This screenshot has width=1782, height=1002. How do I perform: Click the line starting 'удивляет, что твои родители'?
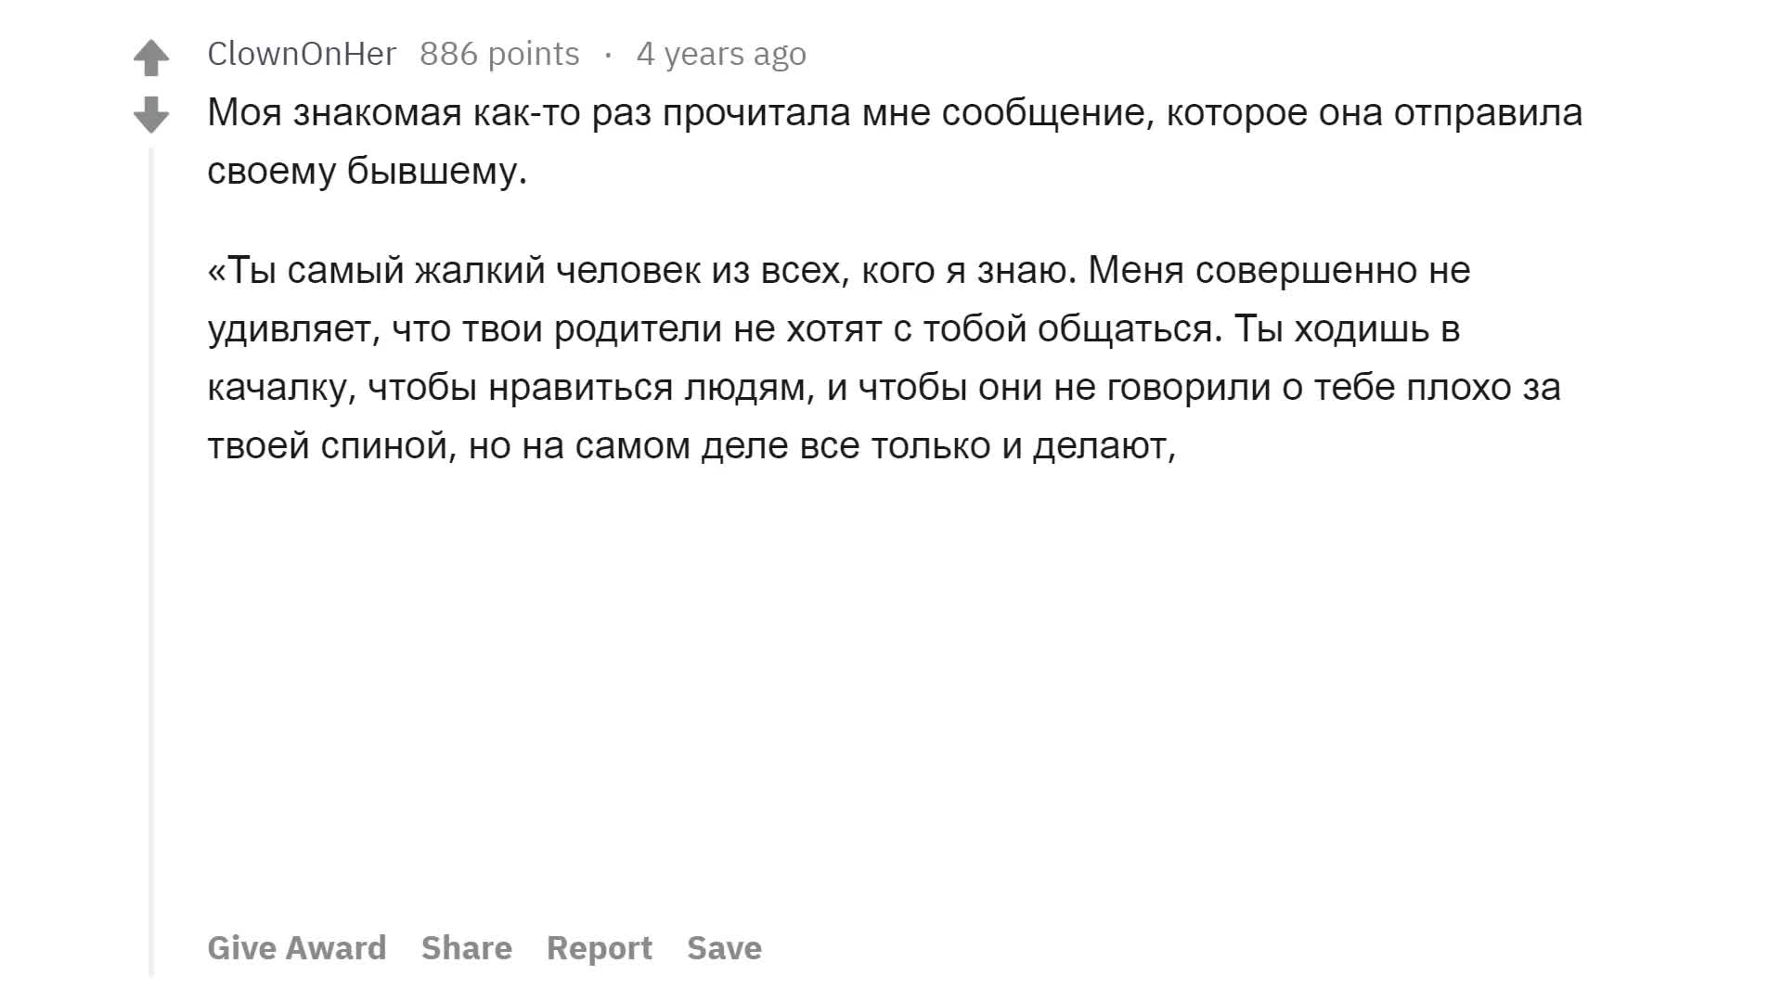(x=833, y=329)
